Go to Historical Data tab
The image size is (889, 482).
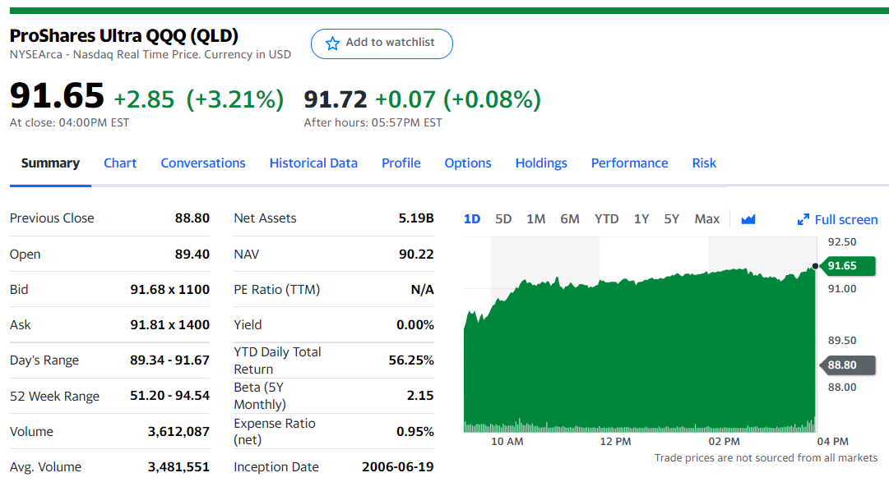pyautogui.click(x=313, y=163)
